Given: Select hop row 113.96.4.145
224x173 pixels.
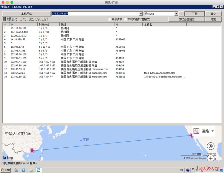Looking at the screenshot, I should click(112, 51).
